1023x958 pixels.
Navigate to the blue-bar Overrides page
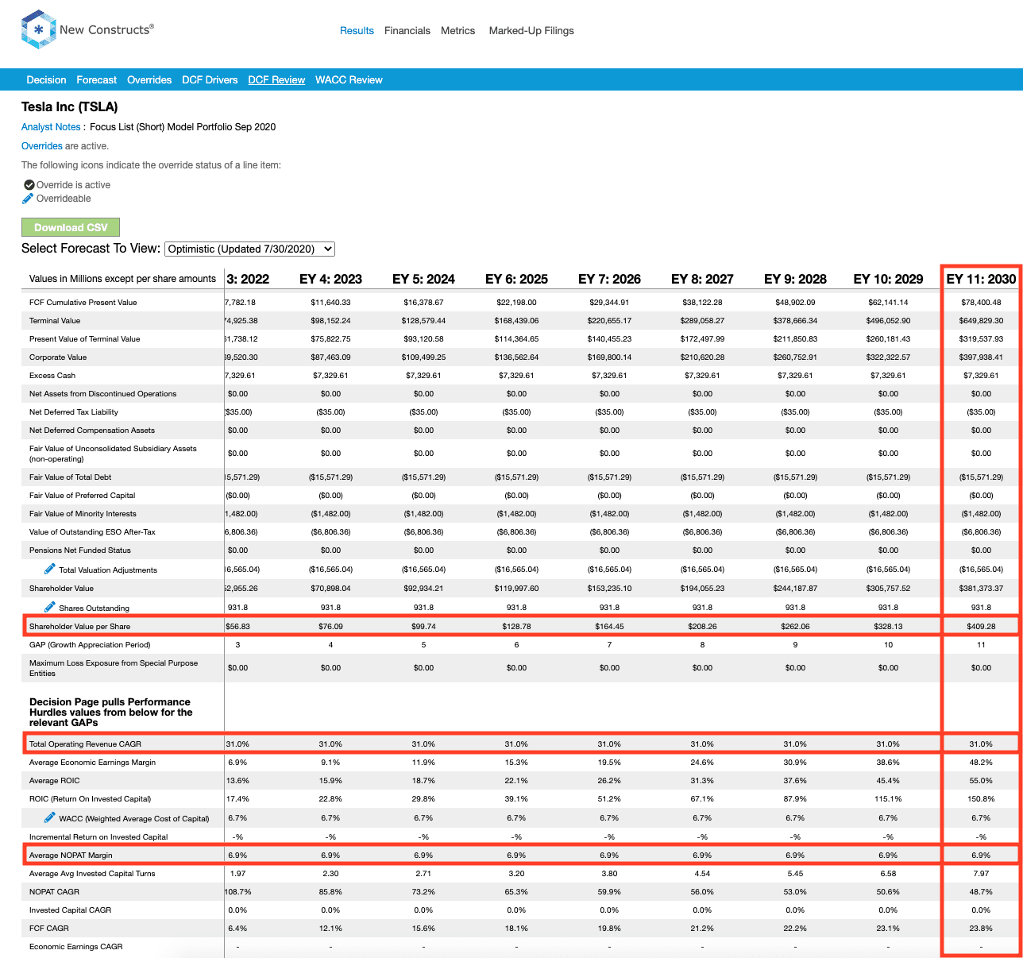(x=149, y=79)
